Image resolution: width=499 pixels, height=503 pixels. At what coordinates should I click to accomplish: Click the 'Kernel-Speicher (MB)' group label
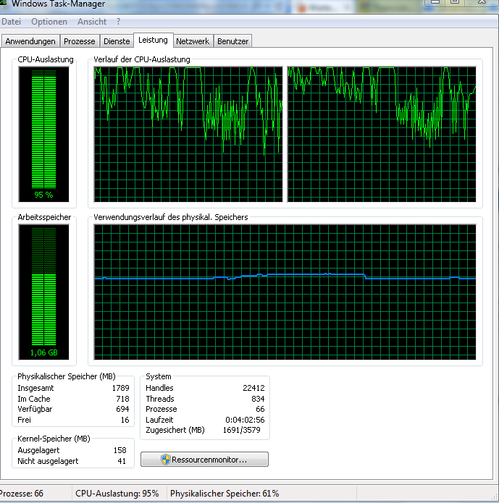(x=54, y=439)
